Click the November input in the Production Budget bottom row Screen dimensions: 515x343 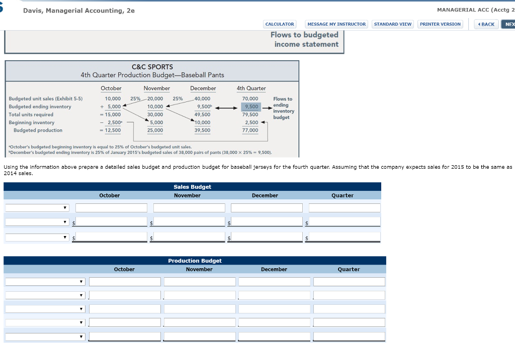point(199,336)
